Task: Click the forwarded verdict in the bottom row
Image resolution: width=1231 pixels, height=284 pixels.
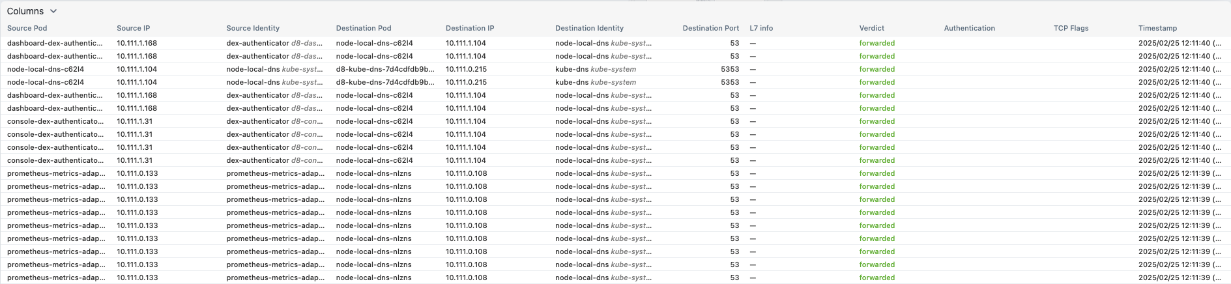Action: (x=876, y=277)
